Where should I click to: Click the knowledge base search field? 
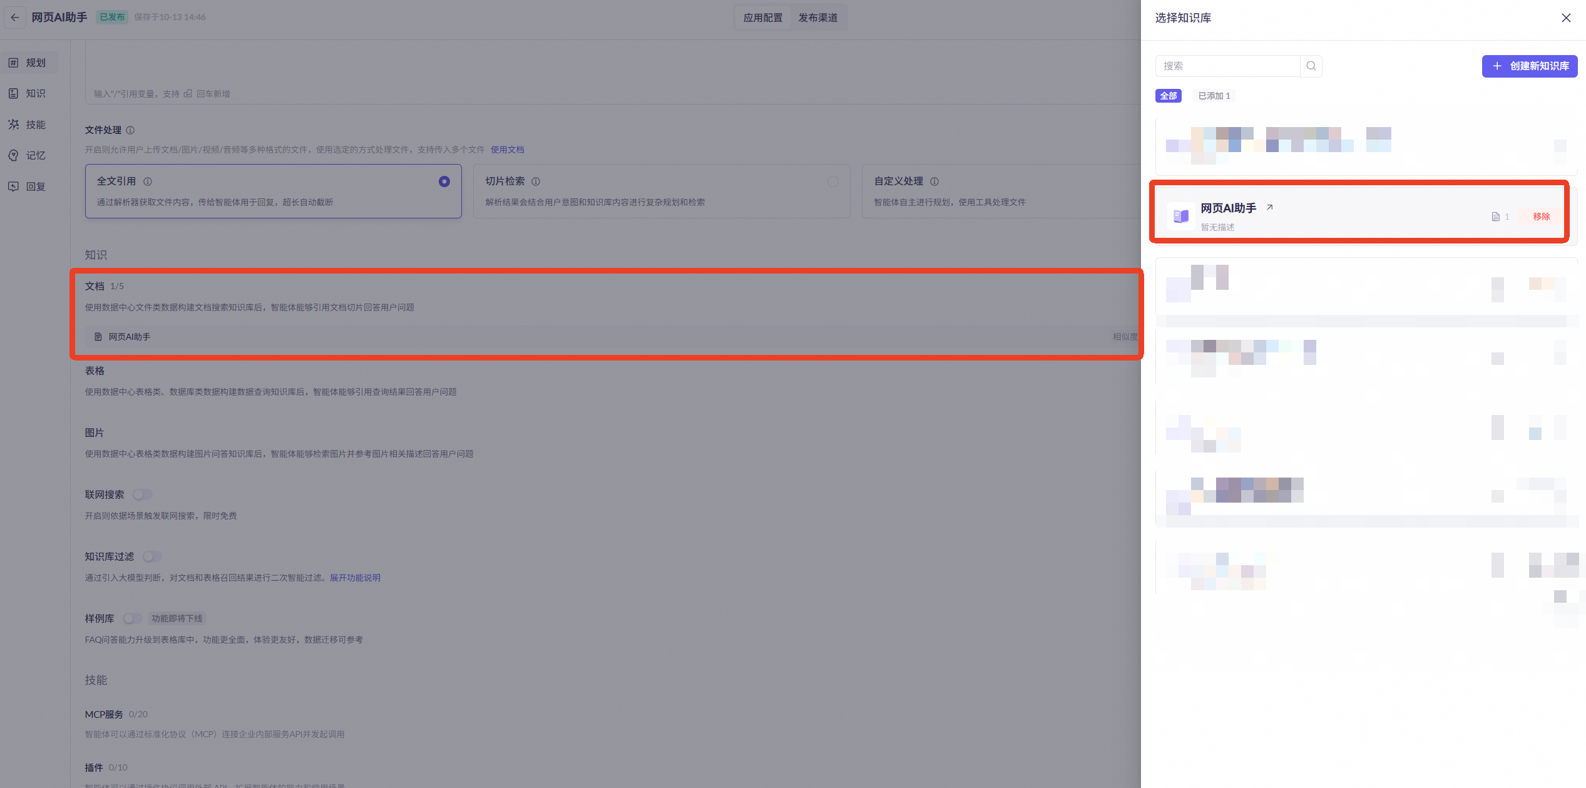click(1227, 66)
